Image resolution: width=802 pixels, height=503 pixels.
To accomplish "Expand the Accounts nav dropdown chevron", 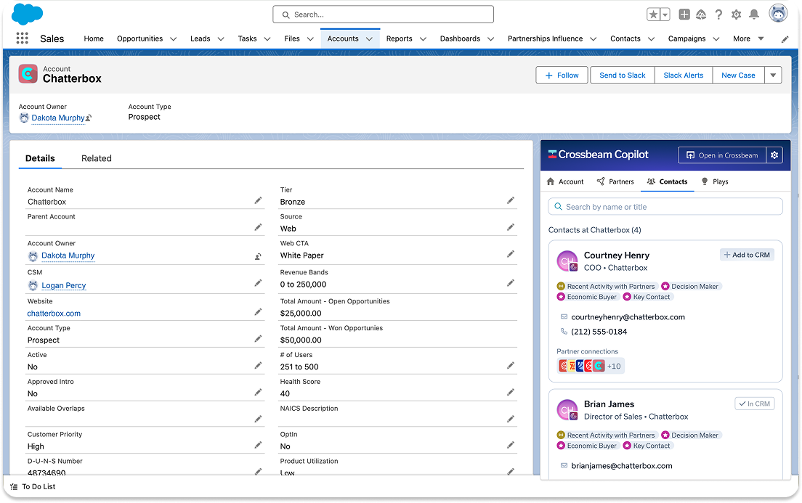I will point(369,39).
